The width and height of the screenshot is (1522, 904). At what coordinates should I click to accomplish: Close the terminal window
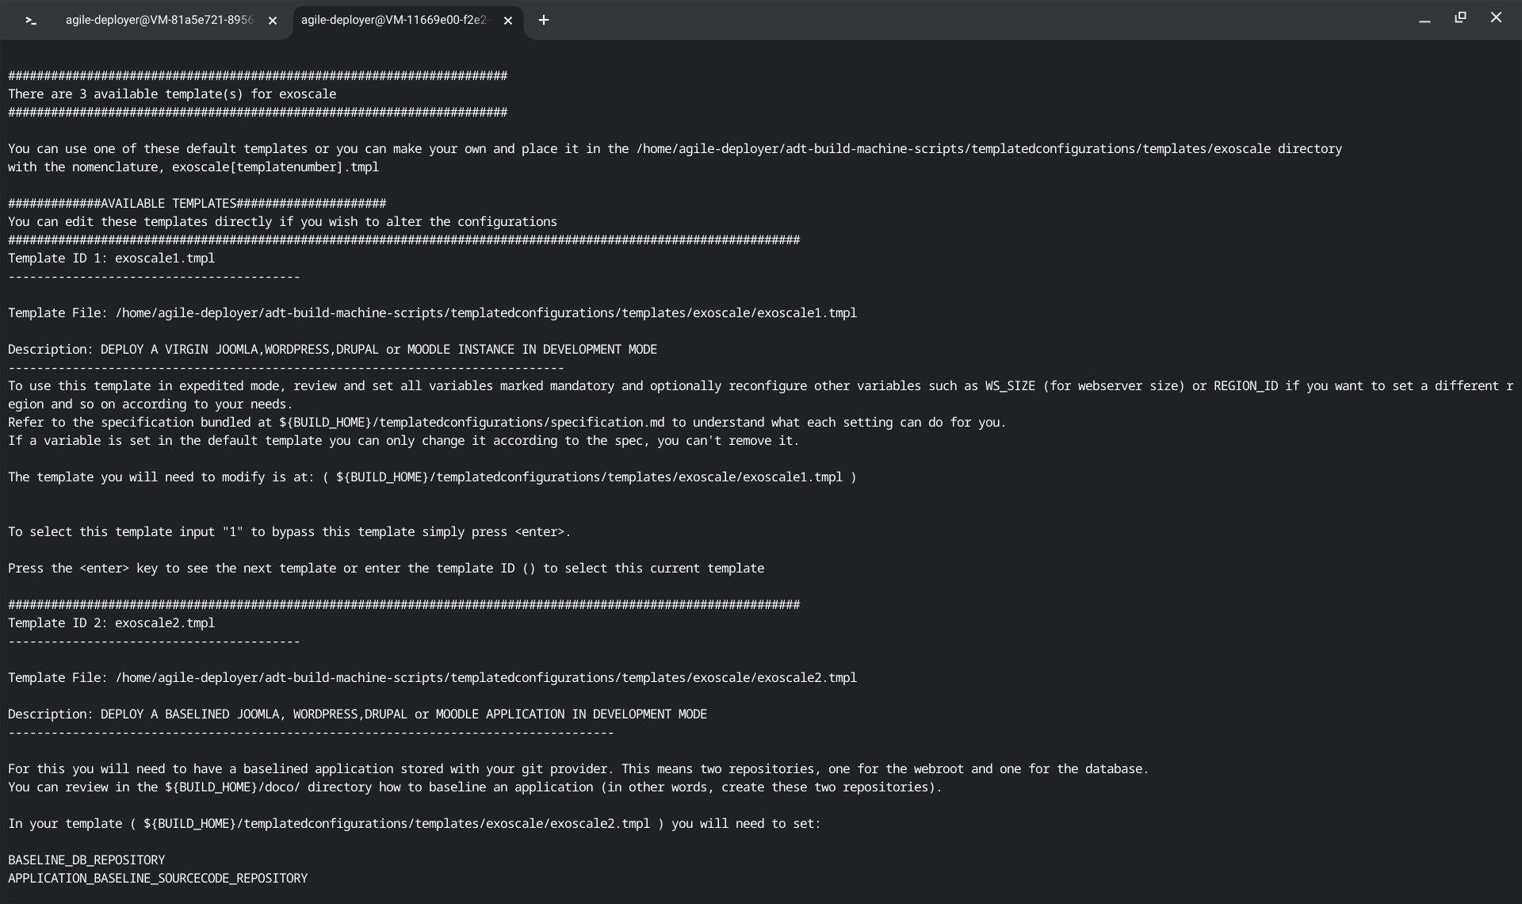1496,17
